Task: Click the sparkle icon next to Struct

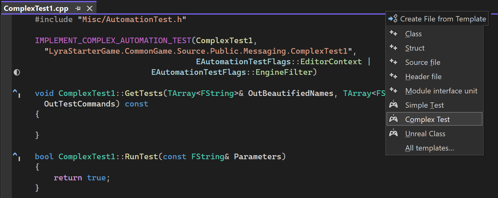Action: (393, 47)
